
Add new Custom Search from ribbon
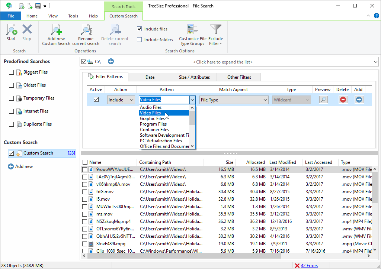(x=56, y=29)
